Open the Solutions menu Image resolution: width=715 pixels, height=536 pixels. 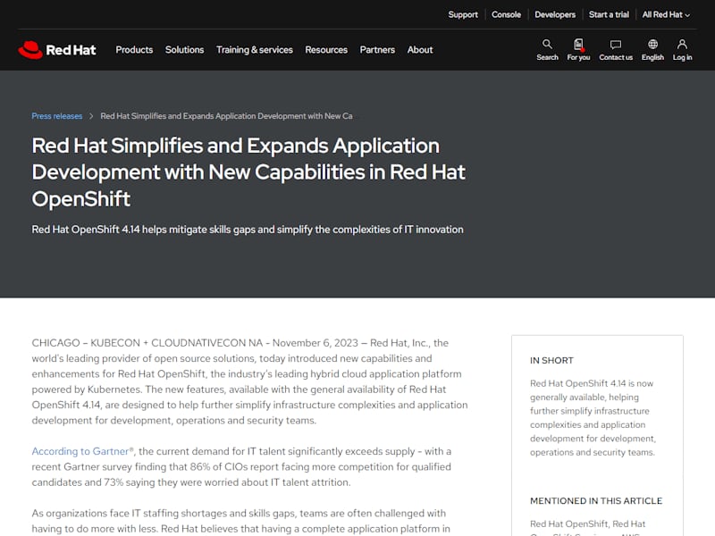[x=184, y=50]
